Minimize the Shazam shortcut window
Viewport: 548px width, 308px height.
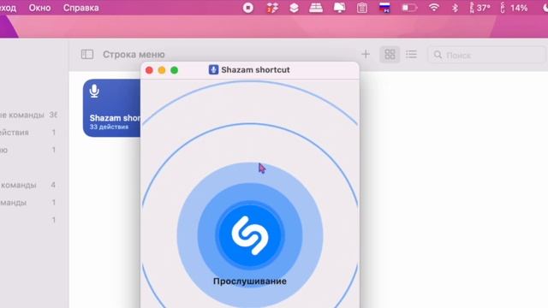[162, 70]
